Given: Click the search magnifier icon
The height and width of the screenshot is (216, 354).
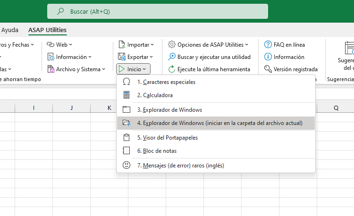Looking at the screenshot, I should [60, 11].
